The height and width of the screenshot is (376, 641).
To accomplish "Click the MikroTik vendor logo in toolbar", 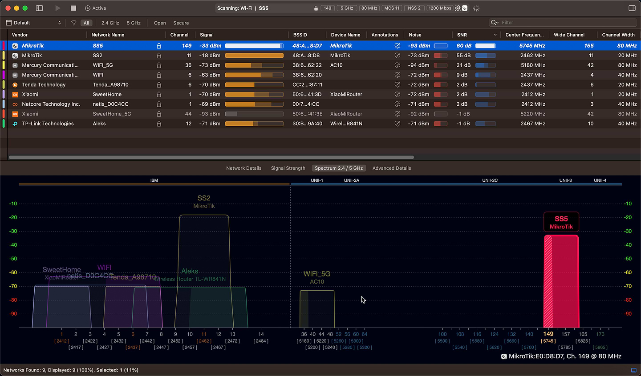I will [465, 8].
